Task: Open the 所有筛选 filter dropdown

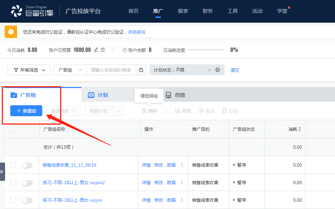Action: (29, 70)
